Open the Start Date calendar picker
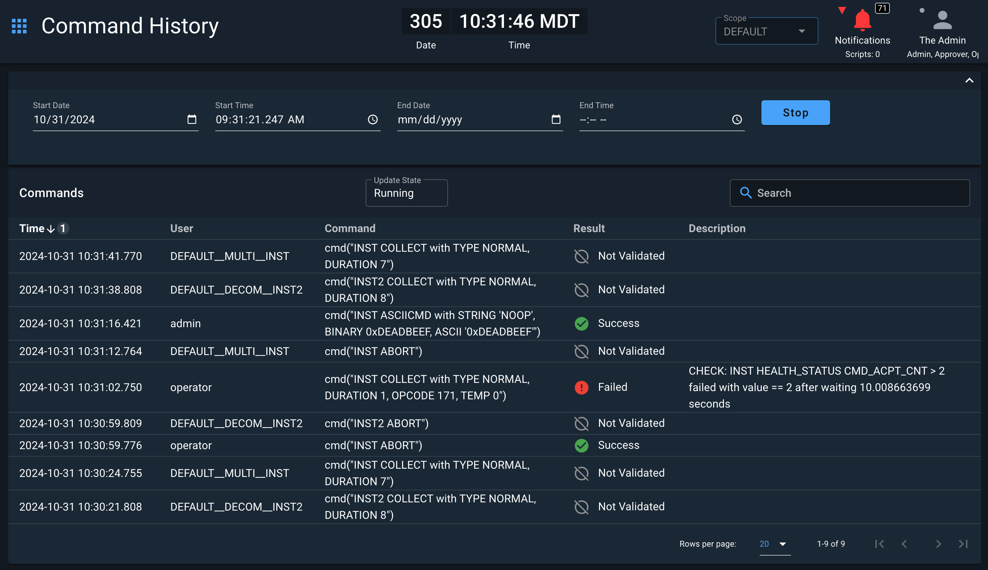Viewport: 988px width, 570px height. pos(192,119)
